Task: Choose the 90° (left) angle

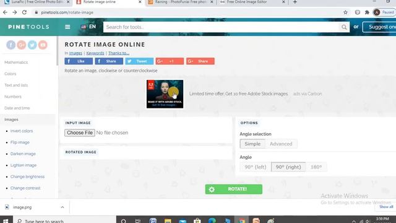Action: (x=256, y=167)
